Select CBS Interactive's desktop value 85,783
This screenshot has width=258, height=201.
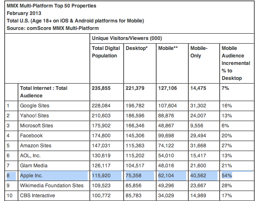(134, 196)
